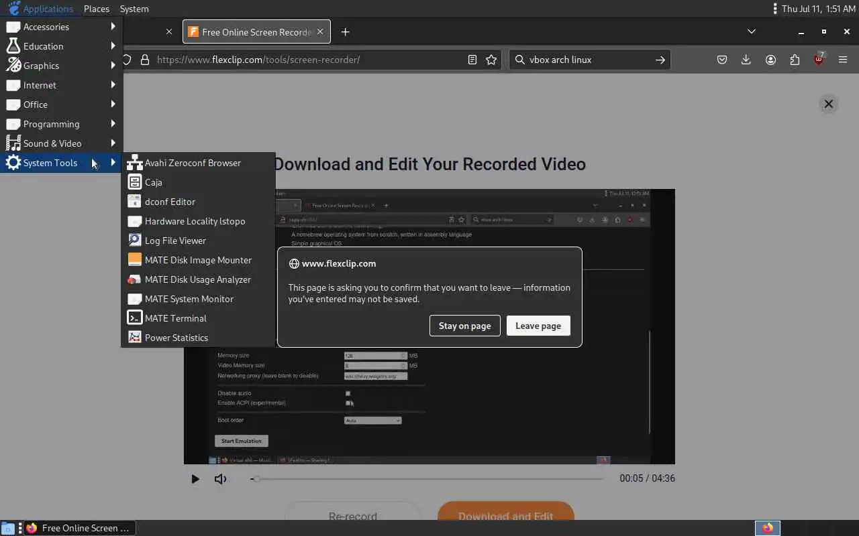Open Hardware Locality lstopo
The image size is (859, 536).
[198, 221]
